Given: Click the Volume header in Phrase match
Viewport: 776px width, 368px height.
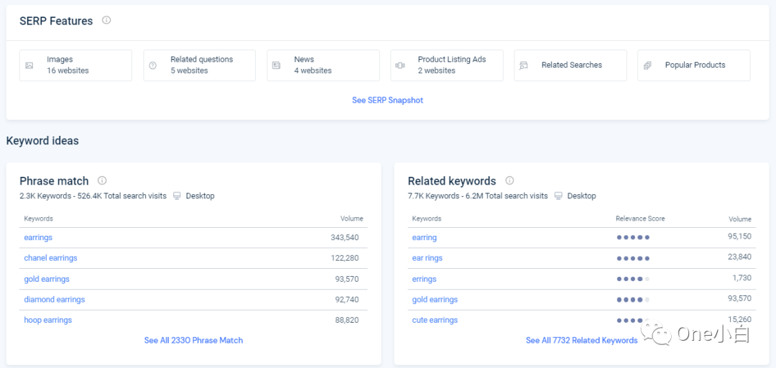Looking at the screenshot, I should click(351, 218).
